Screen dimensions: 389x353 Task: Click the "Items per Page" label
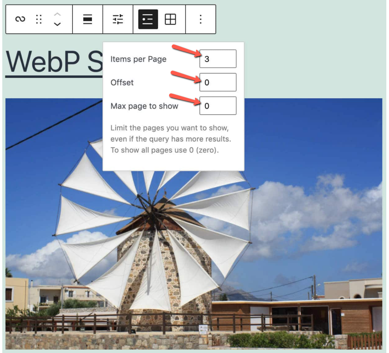click(138, 59)
